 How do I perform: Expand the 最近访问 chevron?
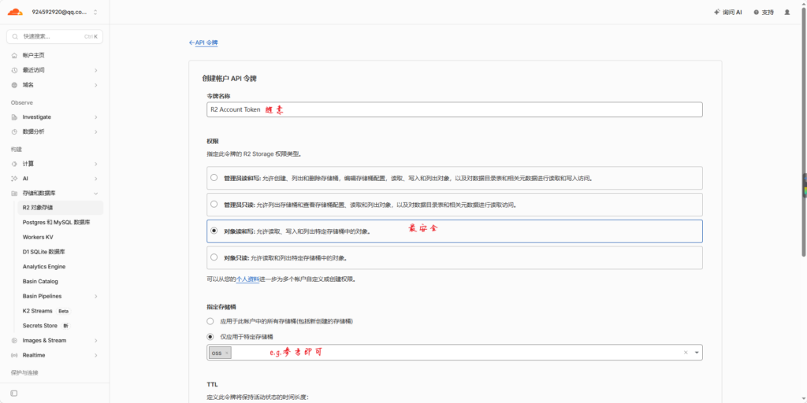(x=95, y=70)
